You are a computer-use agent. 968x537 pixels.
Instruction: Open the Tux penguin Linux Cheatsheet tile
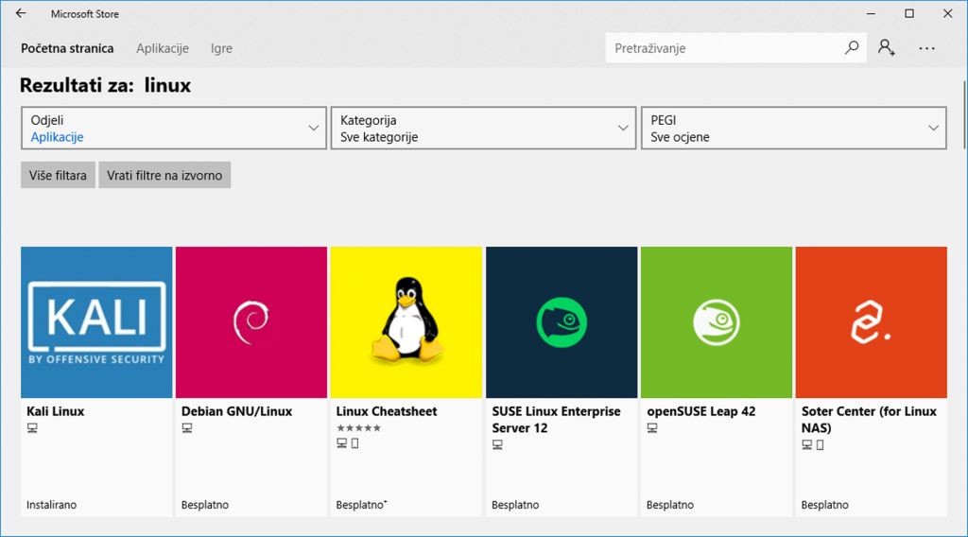(406, 322)
